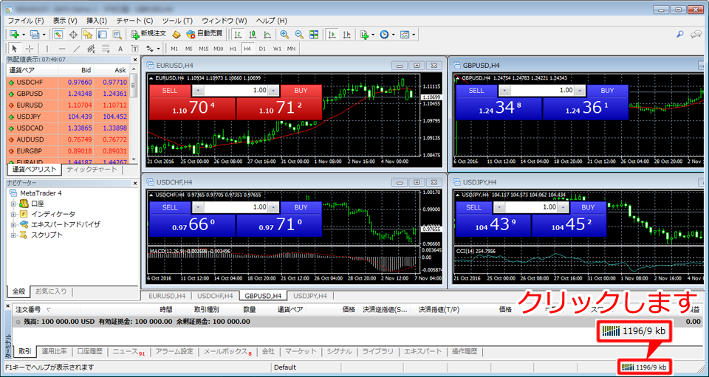Toggle the Market Watch window icon
Screen dimensions: 709x377
click(x=58, y=34)
